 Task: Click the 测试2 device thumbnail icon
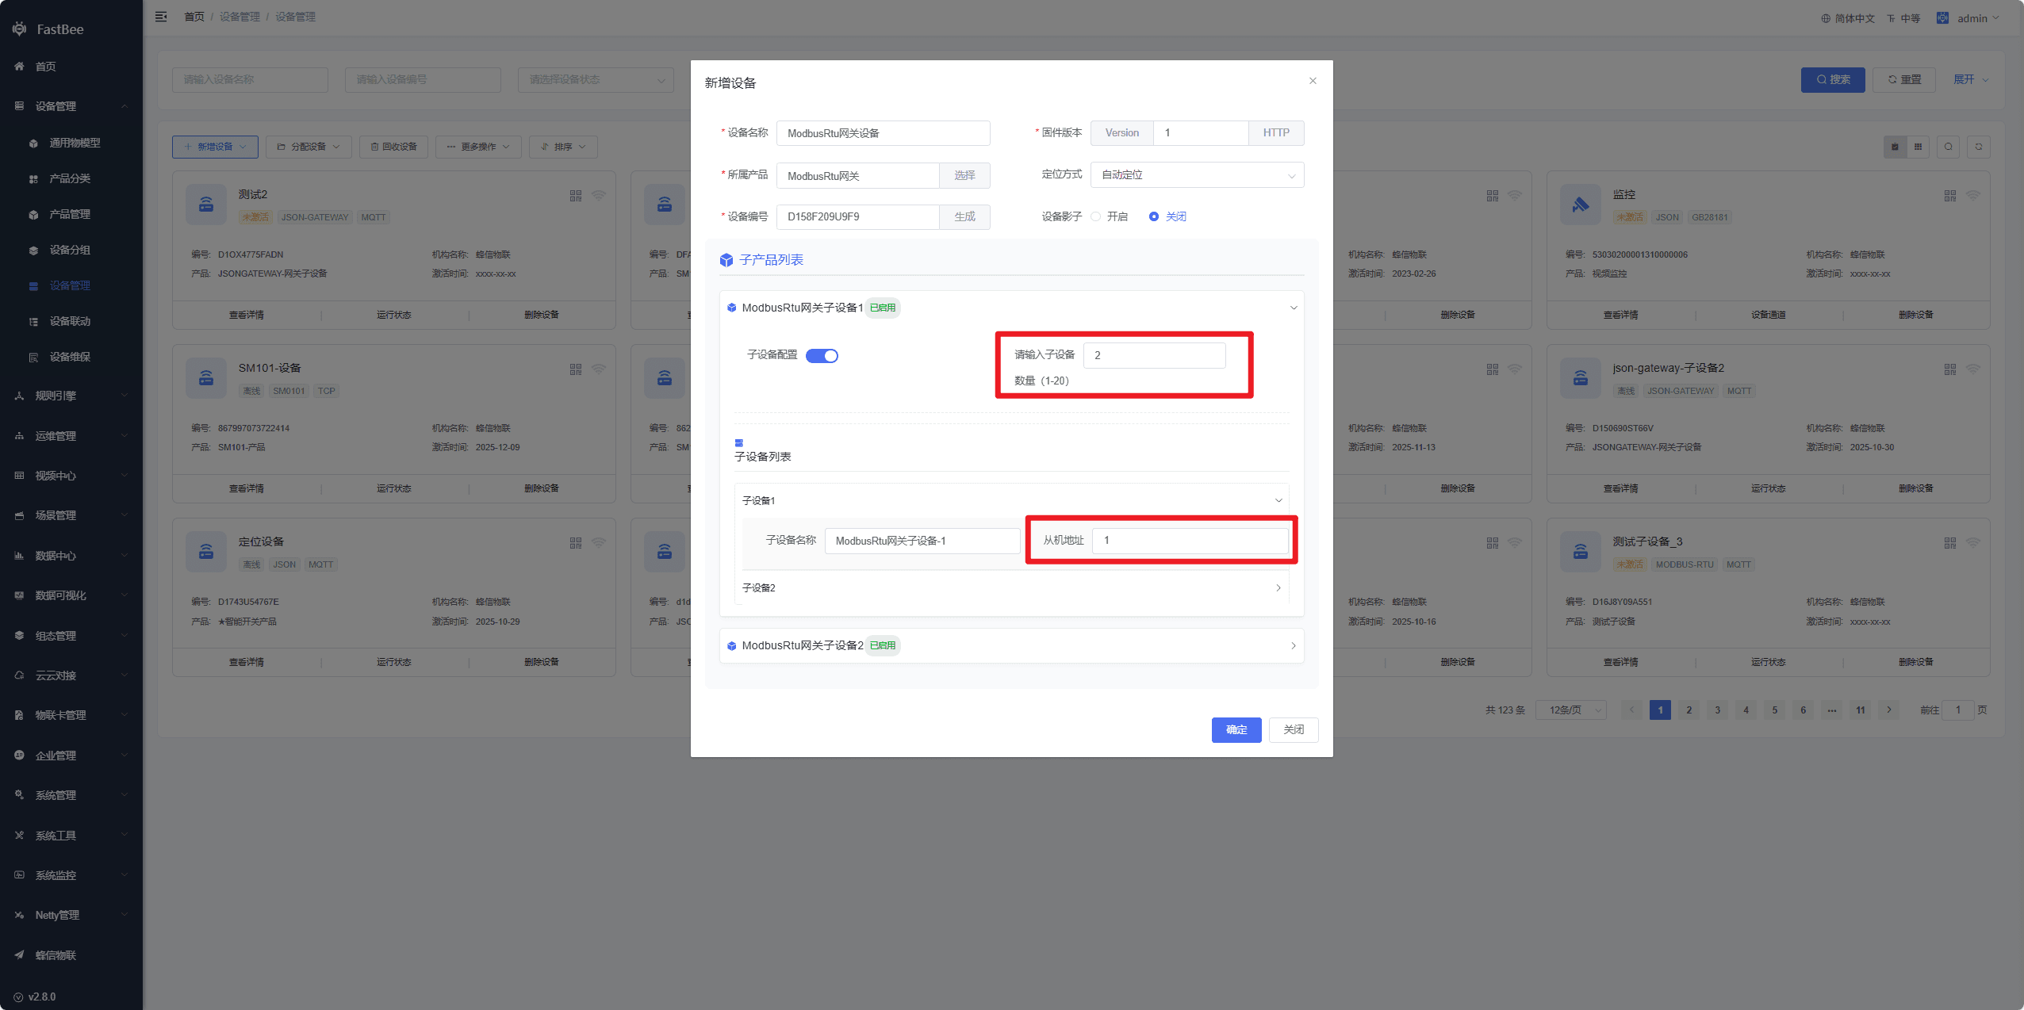(206, 205)
